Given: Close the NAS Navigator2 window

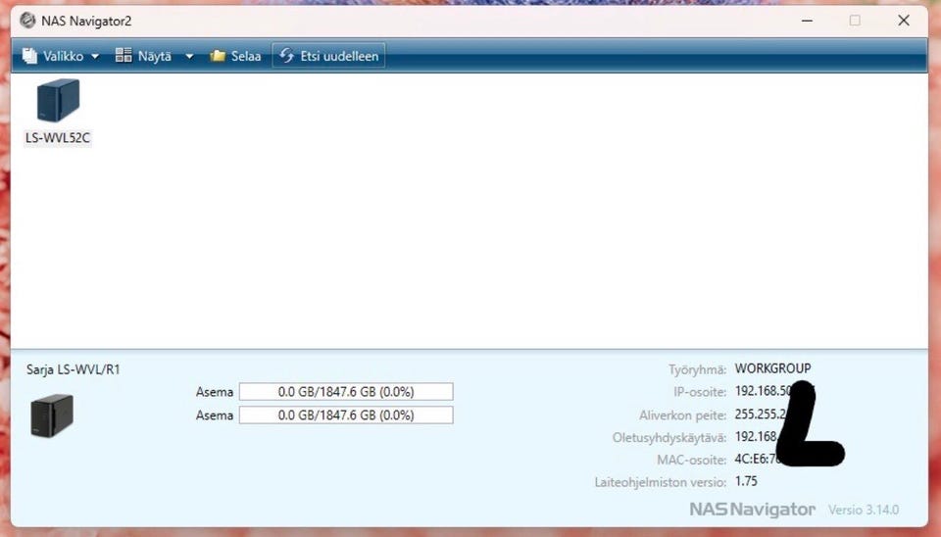Looking at the screenshot, I should click(x=904, y=21).
